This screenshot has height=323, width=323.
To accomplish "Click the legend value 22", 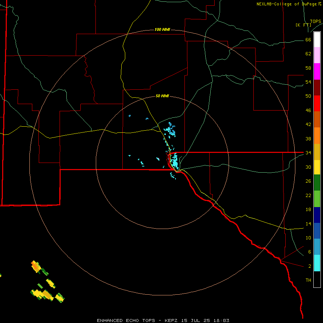I will [x=308, y=195].
